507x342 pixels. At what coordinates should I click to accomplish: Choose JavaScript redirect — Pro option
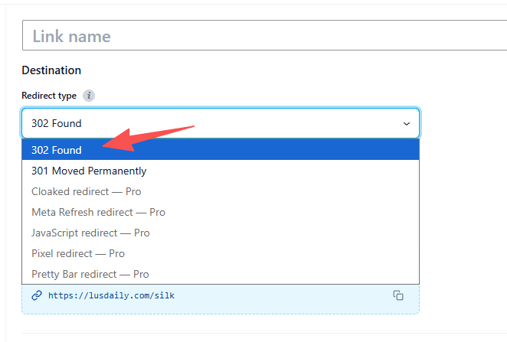click(221, 233)
